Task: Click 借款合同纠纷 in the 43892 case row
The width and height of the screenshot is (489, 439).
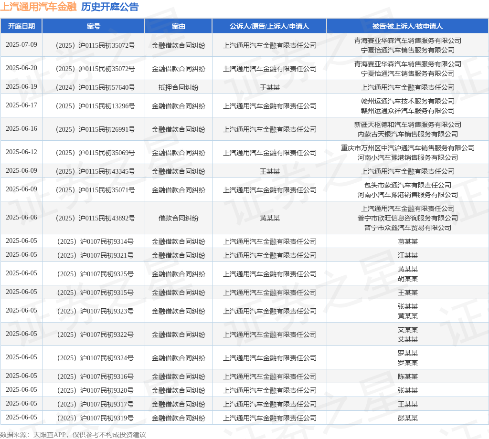Action: [x=179, y=219]
